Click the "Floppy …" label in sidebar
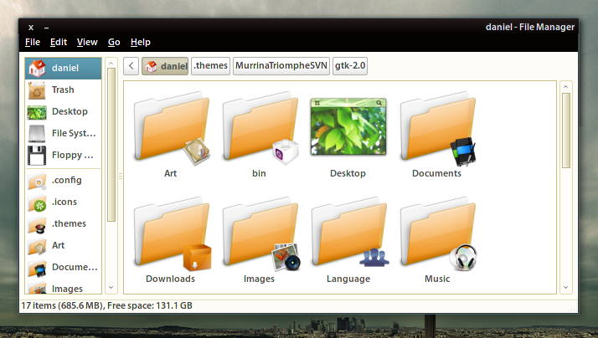Image resolution: width=598 pixels, height=338 pixels. (73, 156)
